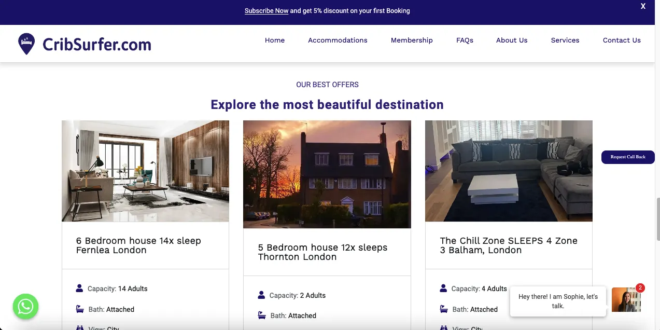Screen dimensions: 660x330
Task: Click 'Bath: Attached' on the Chill Zone card
Action: coord(475,309)
